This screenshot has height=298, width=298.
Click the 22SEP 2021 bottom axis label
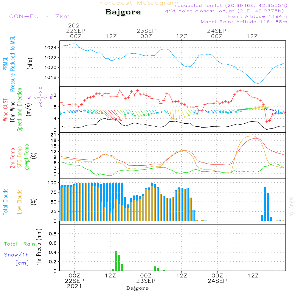click(x=74, y=283)
